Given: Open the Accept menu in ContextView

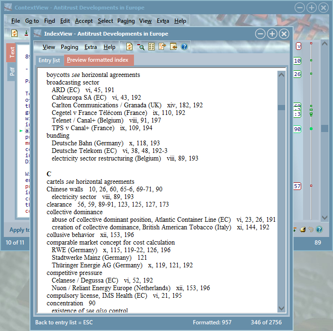Looking at the screenshot, I should [x=84, y=21].
